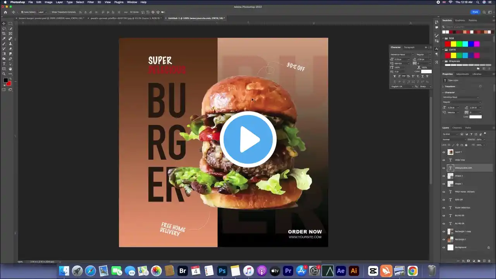
Task: Toggle the Auto-Select checkbox
Action: pyautogui.click(x=22, y=12)
